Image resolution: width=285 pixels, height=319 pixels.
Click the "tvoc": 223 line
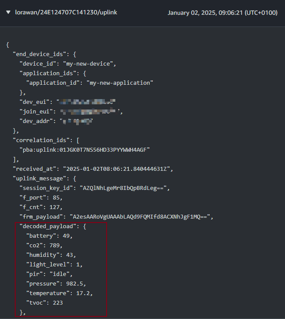pyautogui.click(x=44, y=303)
